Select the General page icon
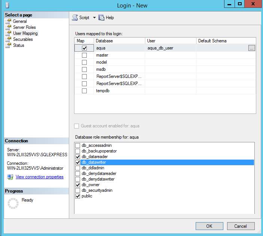Screen dimensions: 263x236 tap(8, 21)
